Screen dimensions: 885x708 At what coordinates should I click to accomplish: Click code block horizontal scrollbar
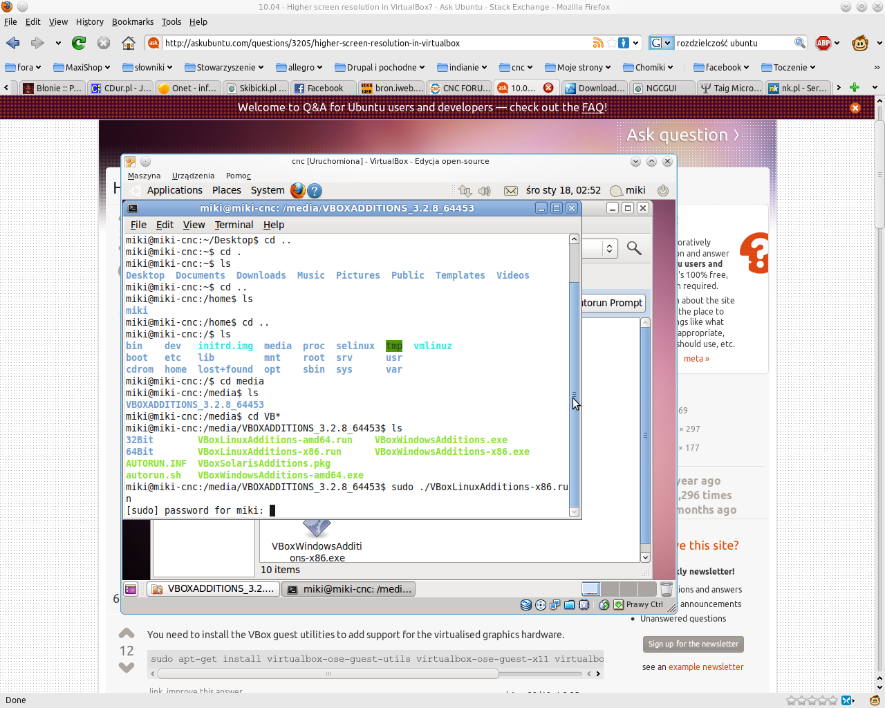[x=328, y=673]
